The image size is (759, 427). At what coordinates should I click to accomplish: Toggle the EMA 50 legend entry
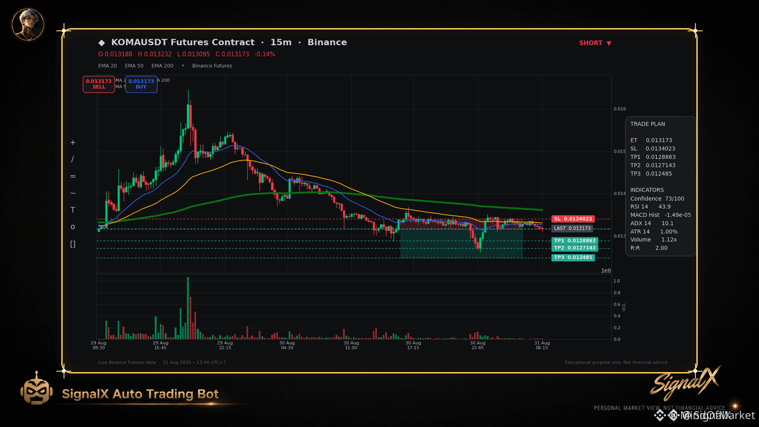[134, 66]
